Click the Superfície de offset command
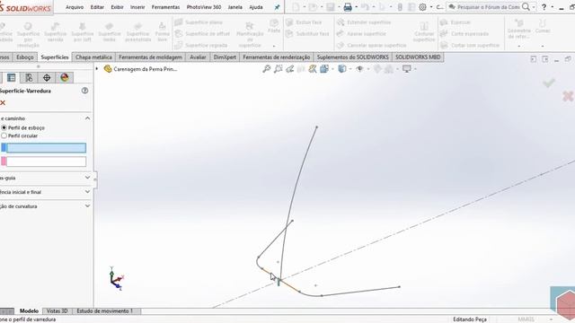Image resolution: width=575 pixels, height=323 pixels. (202, 34)
